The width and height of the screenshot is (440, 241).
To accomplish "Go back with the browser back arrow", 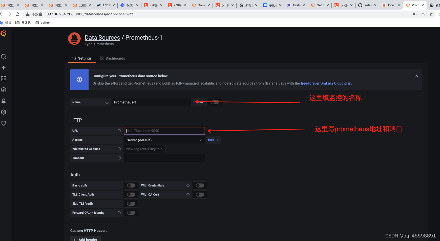I will (2, 14).
